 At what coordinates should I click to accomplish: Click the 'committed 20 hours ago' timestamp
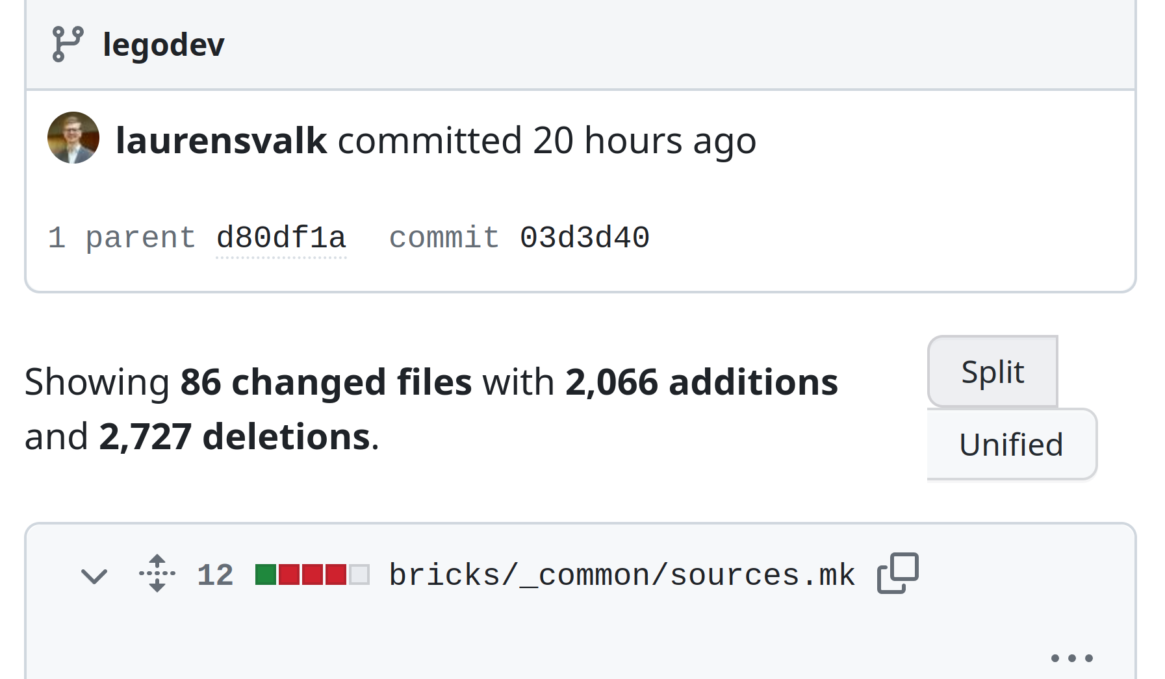click(547, 140)
